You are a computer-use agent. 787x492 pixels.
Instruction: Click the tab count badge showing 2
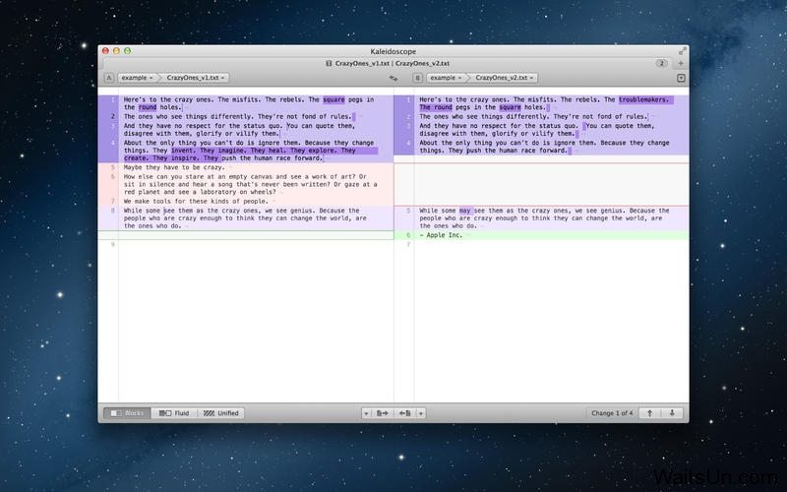pos(661,63)
